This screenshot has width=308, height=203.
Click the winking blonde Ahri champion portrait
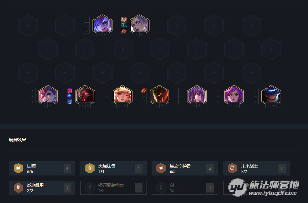point(122,94)
